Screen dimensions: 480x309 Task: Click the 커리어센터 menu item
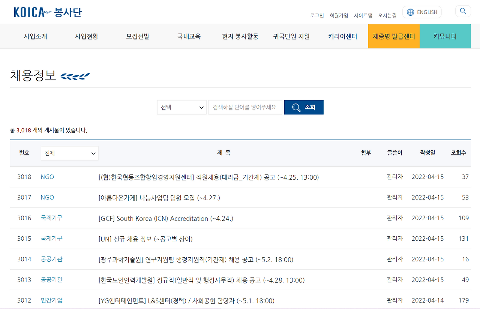(342, 36)
